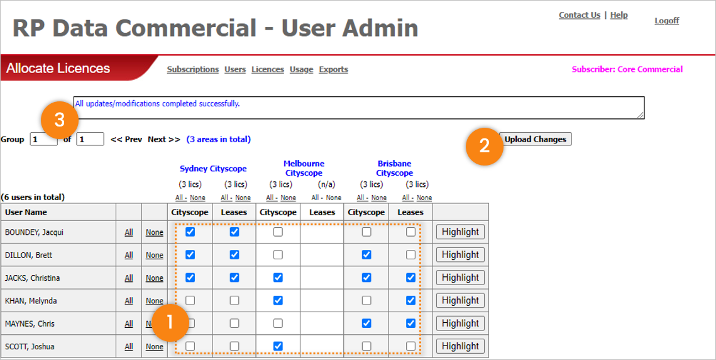Screen dimensions: 716x360
Task: Uncheck Sydney Cityscope for DILLON, Brett
Action: 190,255
